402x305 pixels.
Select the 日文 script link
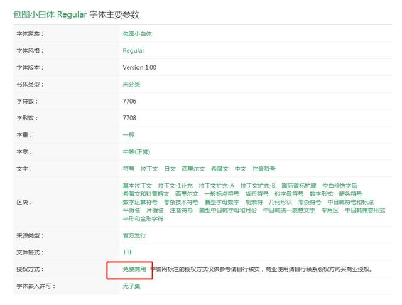[170, 169]
